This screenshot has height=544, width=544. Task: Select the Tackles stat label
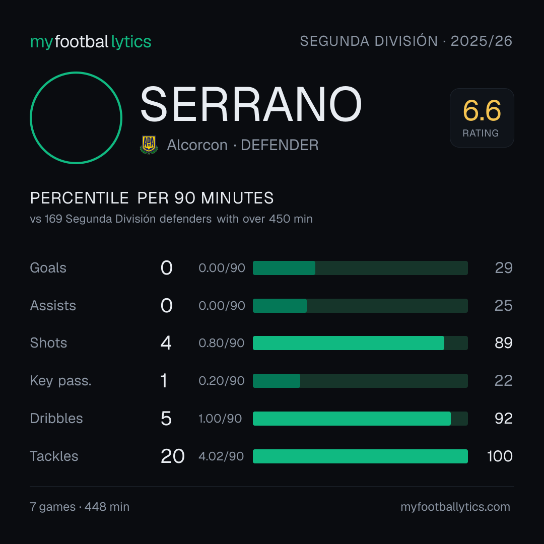[x=54, y=456]
